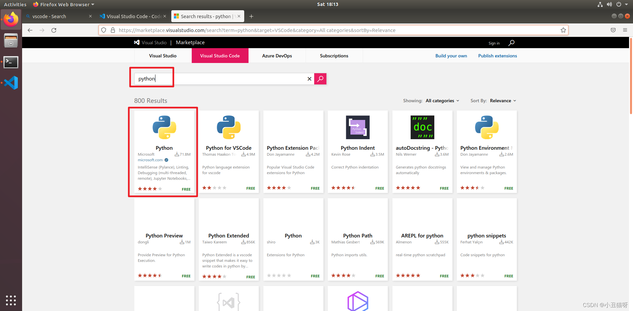Screen dimensions: 633x311
Task: Switch to the vscode - Search tab
Action: [58, 16]
